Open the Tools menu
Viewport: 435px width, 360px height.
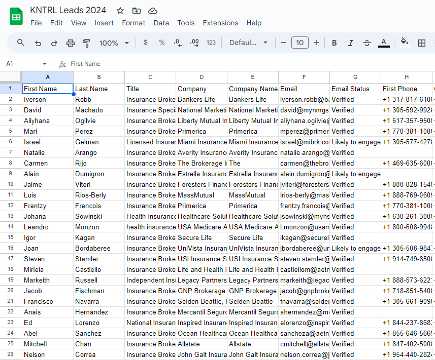pos(186,23)
